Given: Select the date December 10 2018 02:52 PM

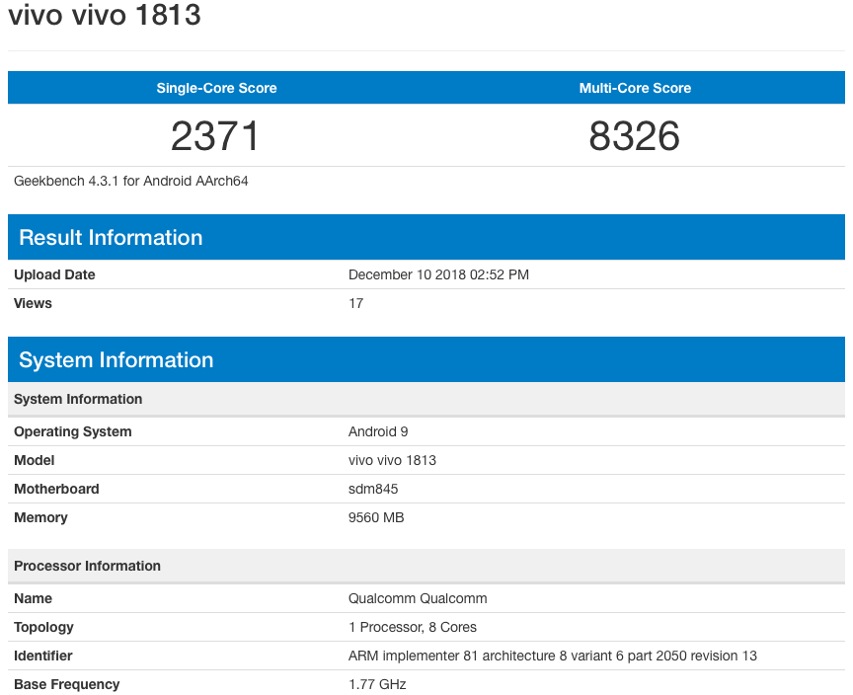Looking at the screenshot, I should point(438,274).
